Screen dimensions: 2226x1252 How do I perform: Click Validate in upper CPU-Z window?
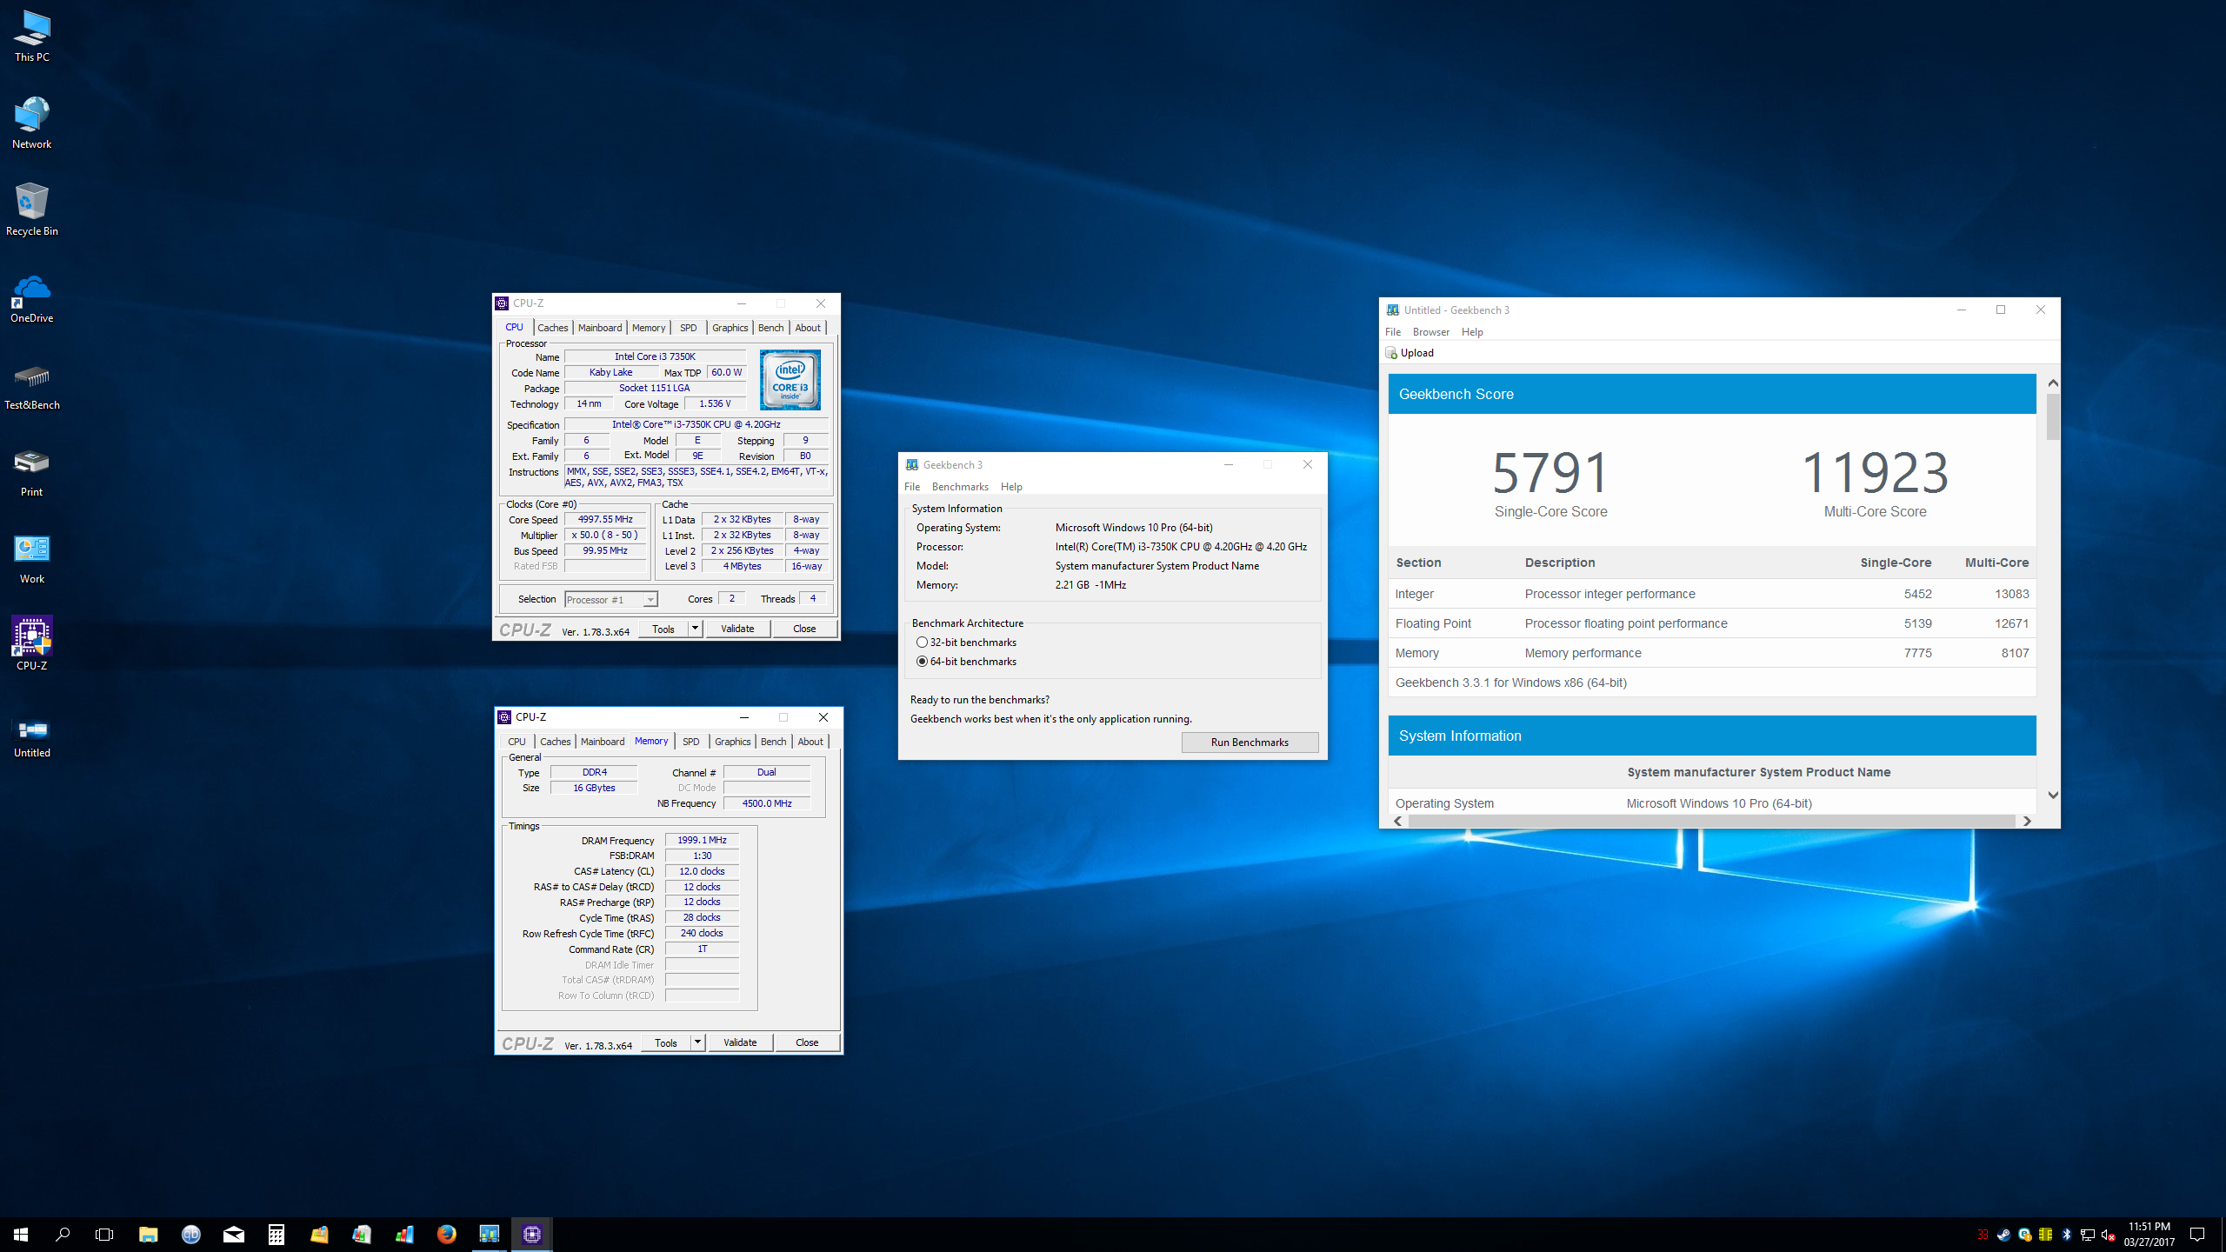[737, 629]
